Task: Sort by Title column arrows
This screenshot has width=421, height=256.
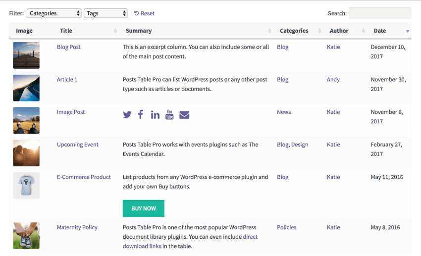Action: click(x=115, y=31)
